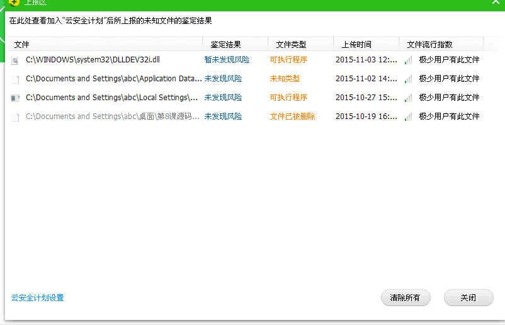This screenshot has height=325, width=505.
Task: Click popularity signal icon for 2015-10-19 row
Action: pos(409,117)
